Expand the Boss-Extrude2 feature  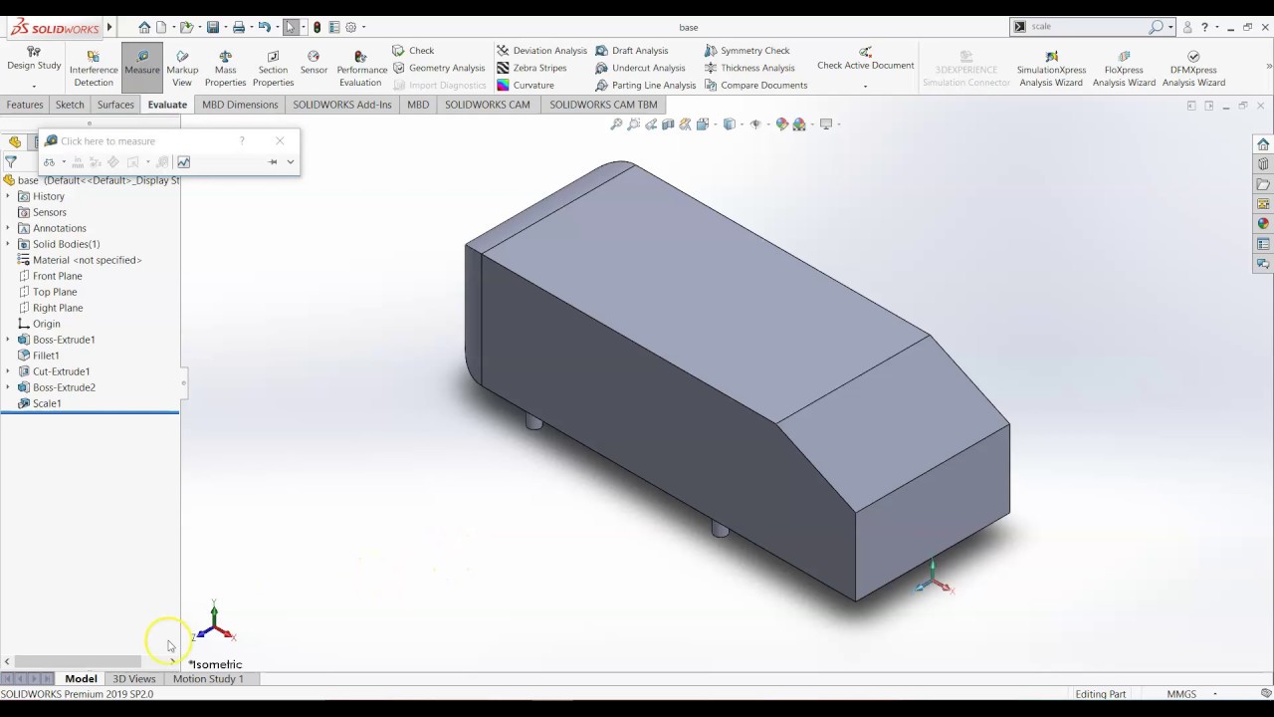pyautogui.click(x=8, y=387)
